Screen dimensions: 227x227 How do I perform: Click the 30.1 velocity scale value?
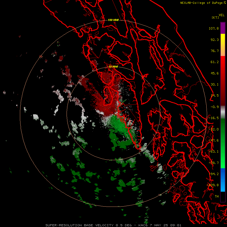click(215, 84)
